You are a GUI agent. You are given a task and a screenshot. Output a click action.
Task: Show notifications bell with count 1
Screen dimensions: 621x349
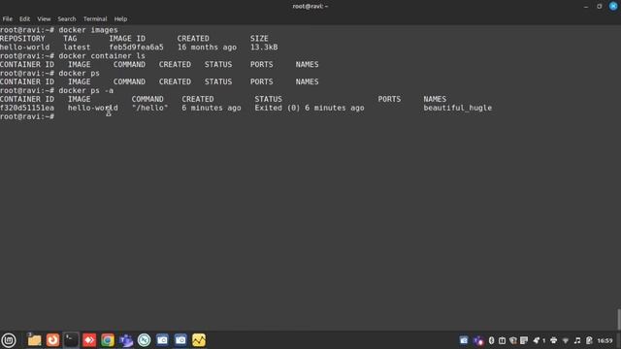tap(539, 340)
